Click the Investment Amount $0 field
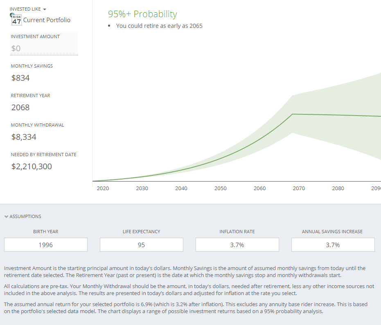 44,48
